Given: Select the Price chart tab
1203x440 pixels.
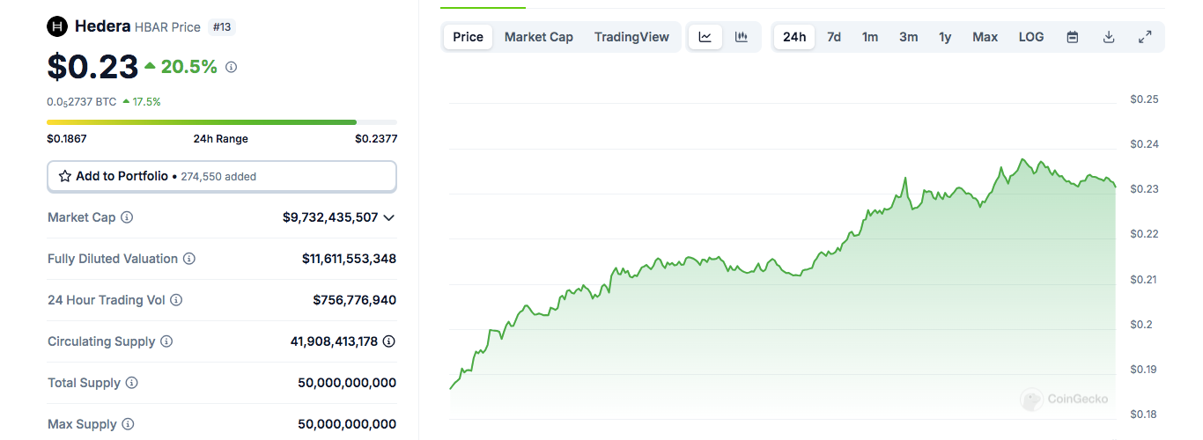Looking at the screenshot, I should pos(469,37).
